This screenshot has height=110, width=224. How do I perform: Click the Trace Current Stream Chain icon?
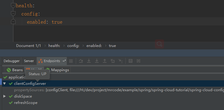click(138, 61)
